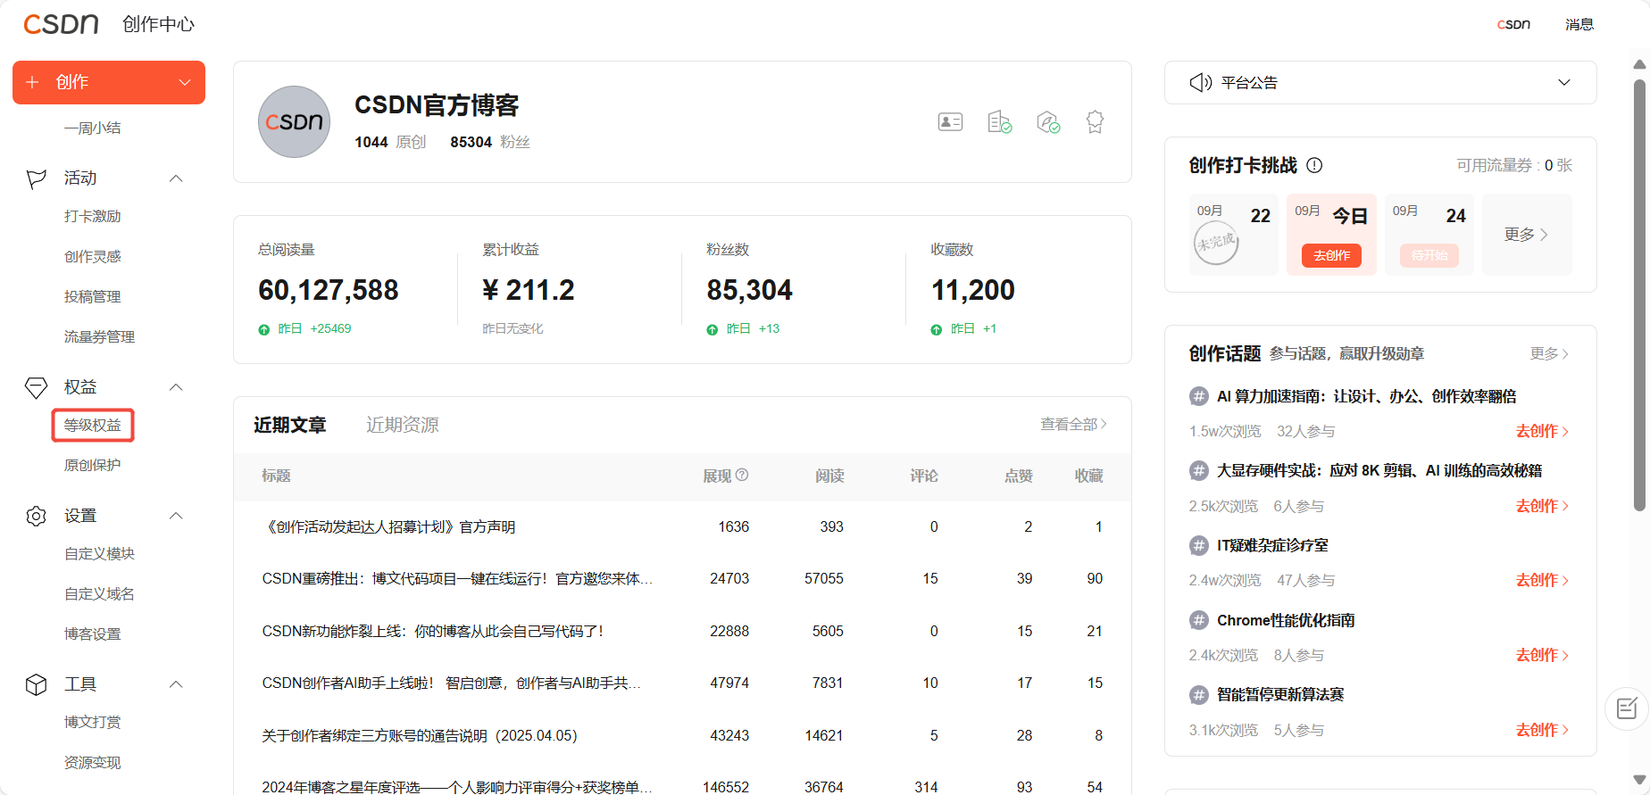This screenshot has width=1650, height=795.
Task: Open 一周小结 in sidebar
Action: pos(93,128)
